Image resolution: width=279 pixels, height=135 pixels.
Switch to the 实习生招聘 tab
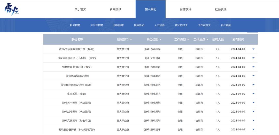point(97,25)
